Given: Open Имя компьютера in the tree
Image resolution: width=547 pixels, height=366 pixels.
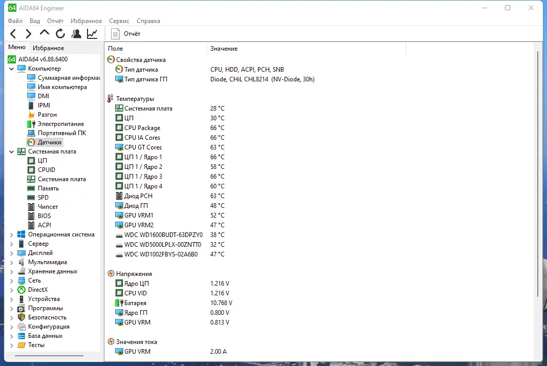Looking at the screenshot, I should pyautogui.click(x=57, y=87).
